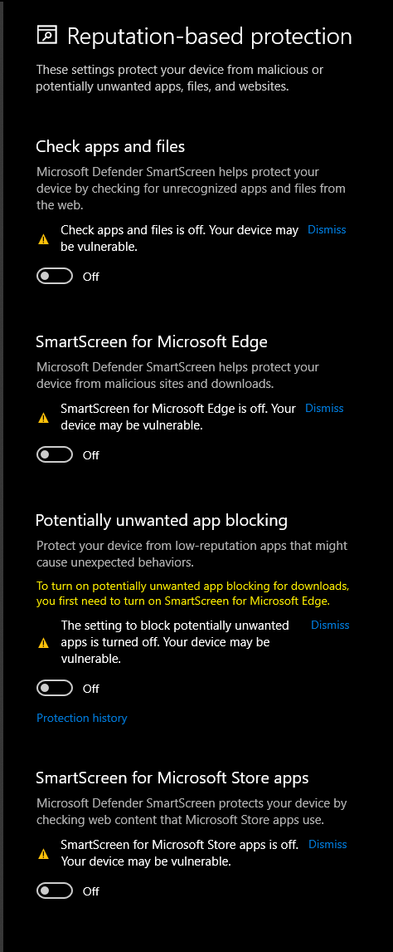
Task: Click the SmartScreen for Microsoft Store apps heading
Action: 172,778
